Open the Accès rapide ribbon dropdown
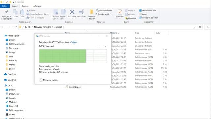211x119 pixels. click(104, 14)
